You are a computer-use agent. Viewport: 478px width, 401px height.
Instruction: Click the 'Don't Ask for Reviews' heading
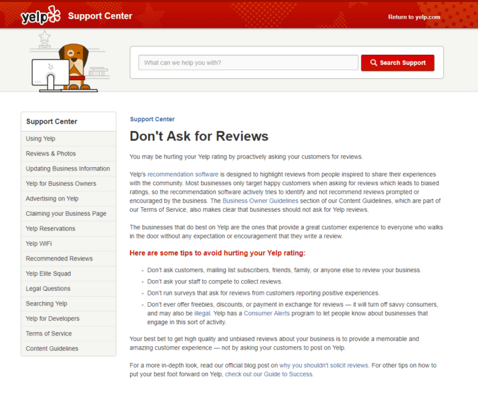click(199, 136)
